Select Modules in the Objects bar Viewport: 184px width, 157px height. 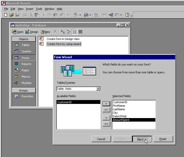click(24, 83)
